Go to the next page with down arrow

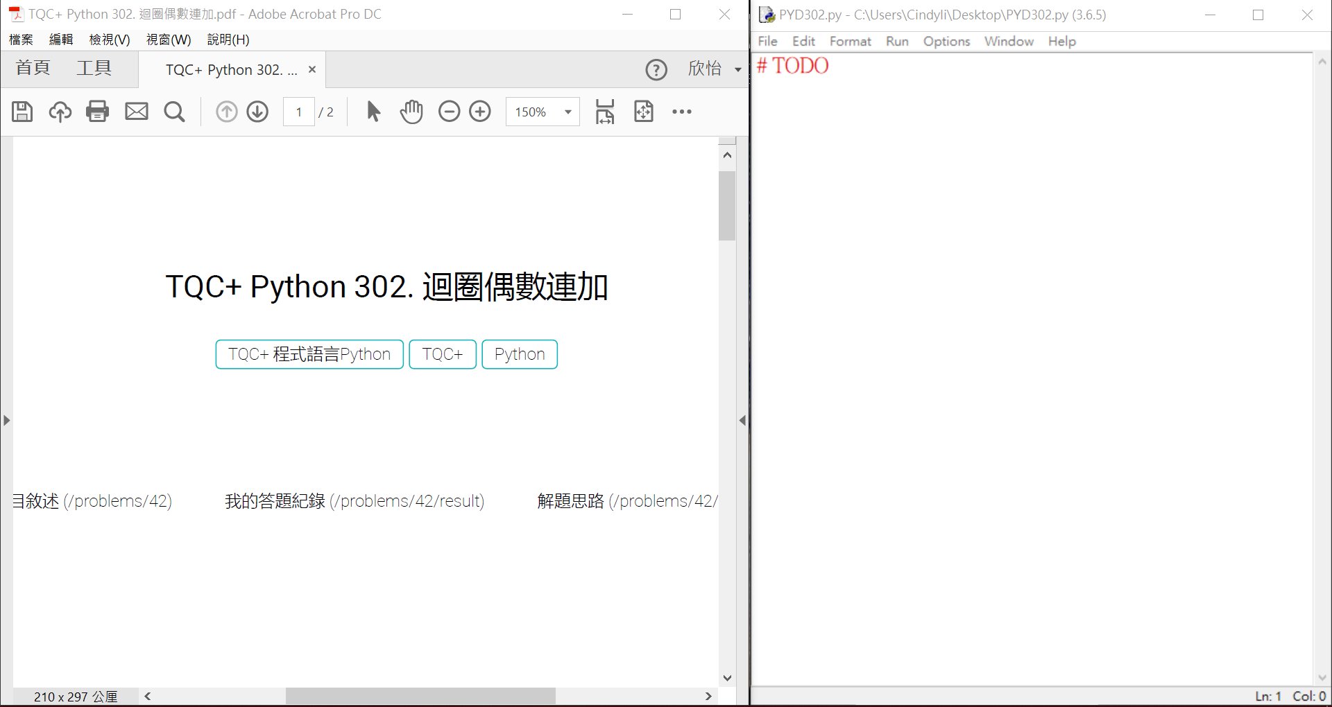[257, 112]
